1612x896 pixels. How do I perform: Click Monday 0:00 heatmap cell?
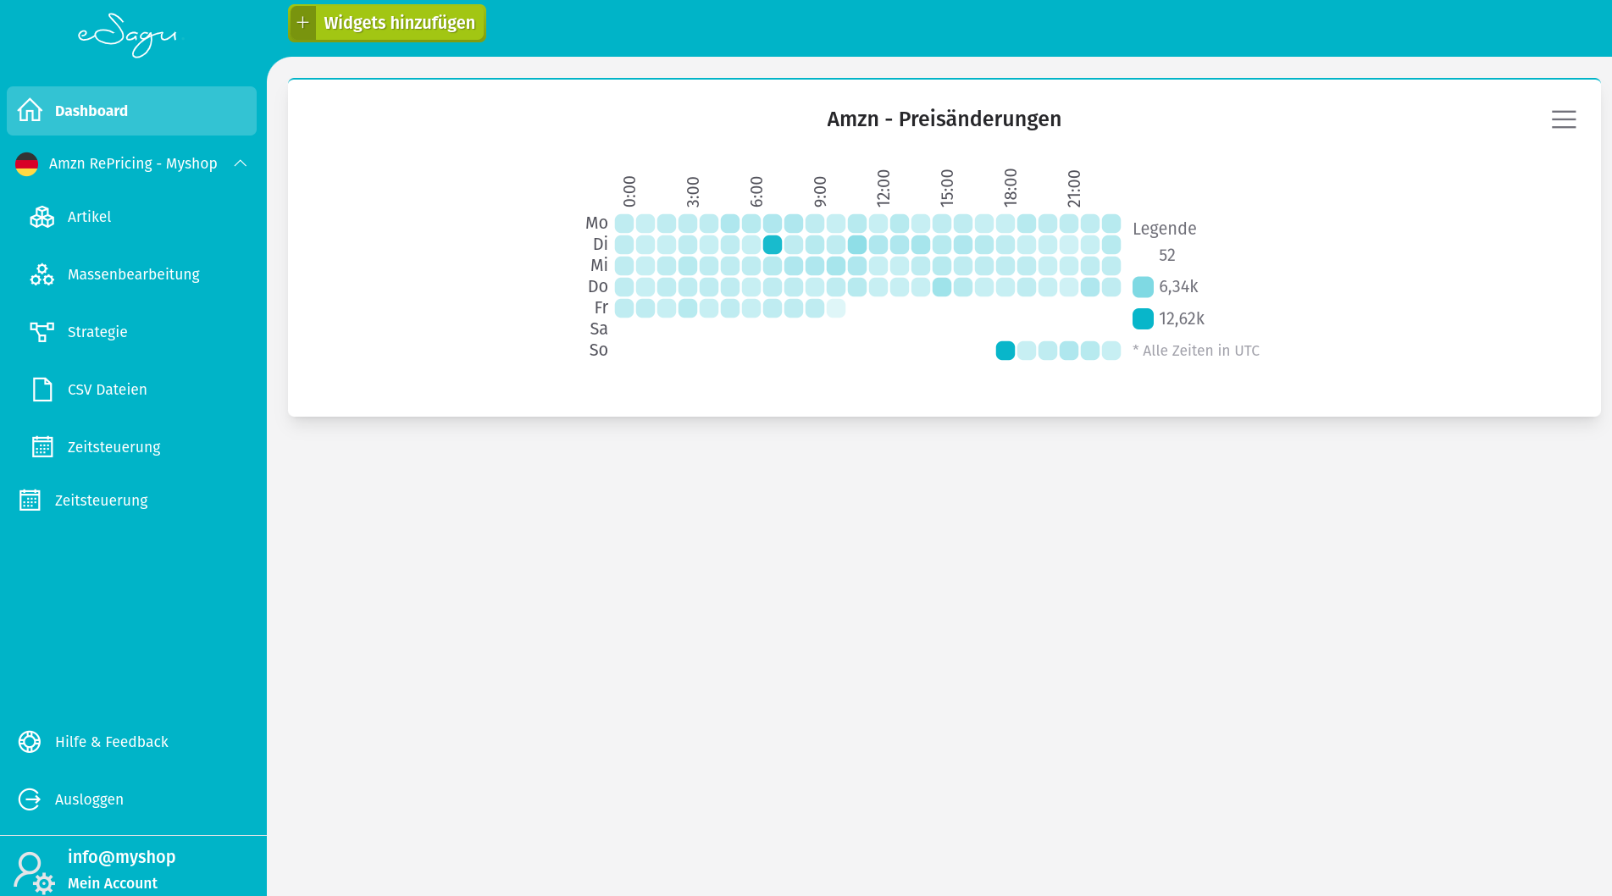(x=624, y=224)
